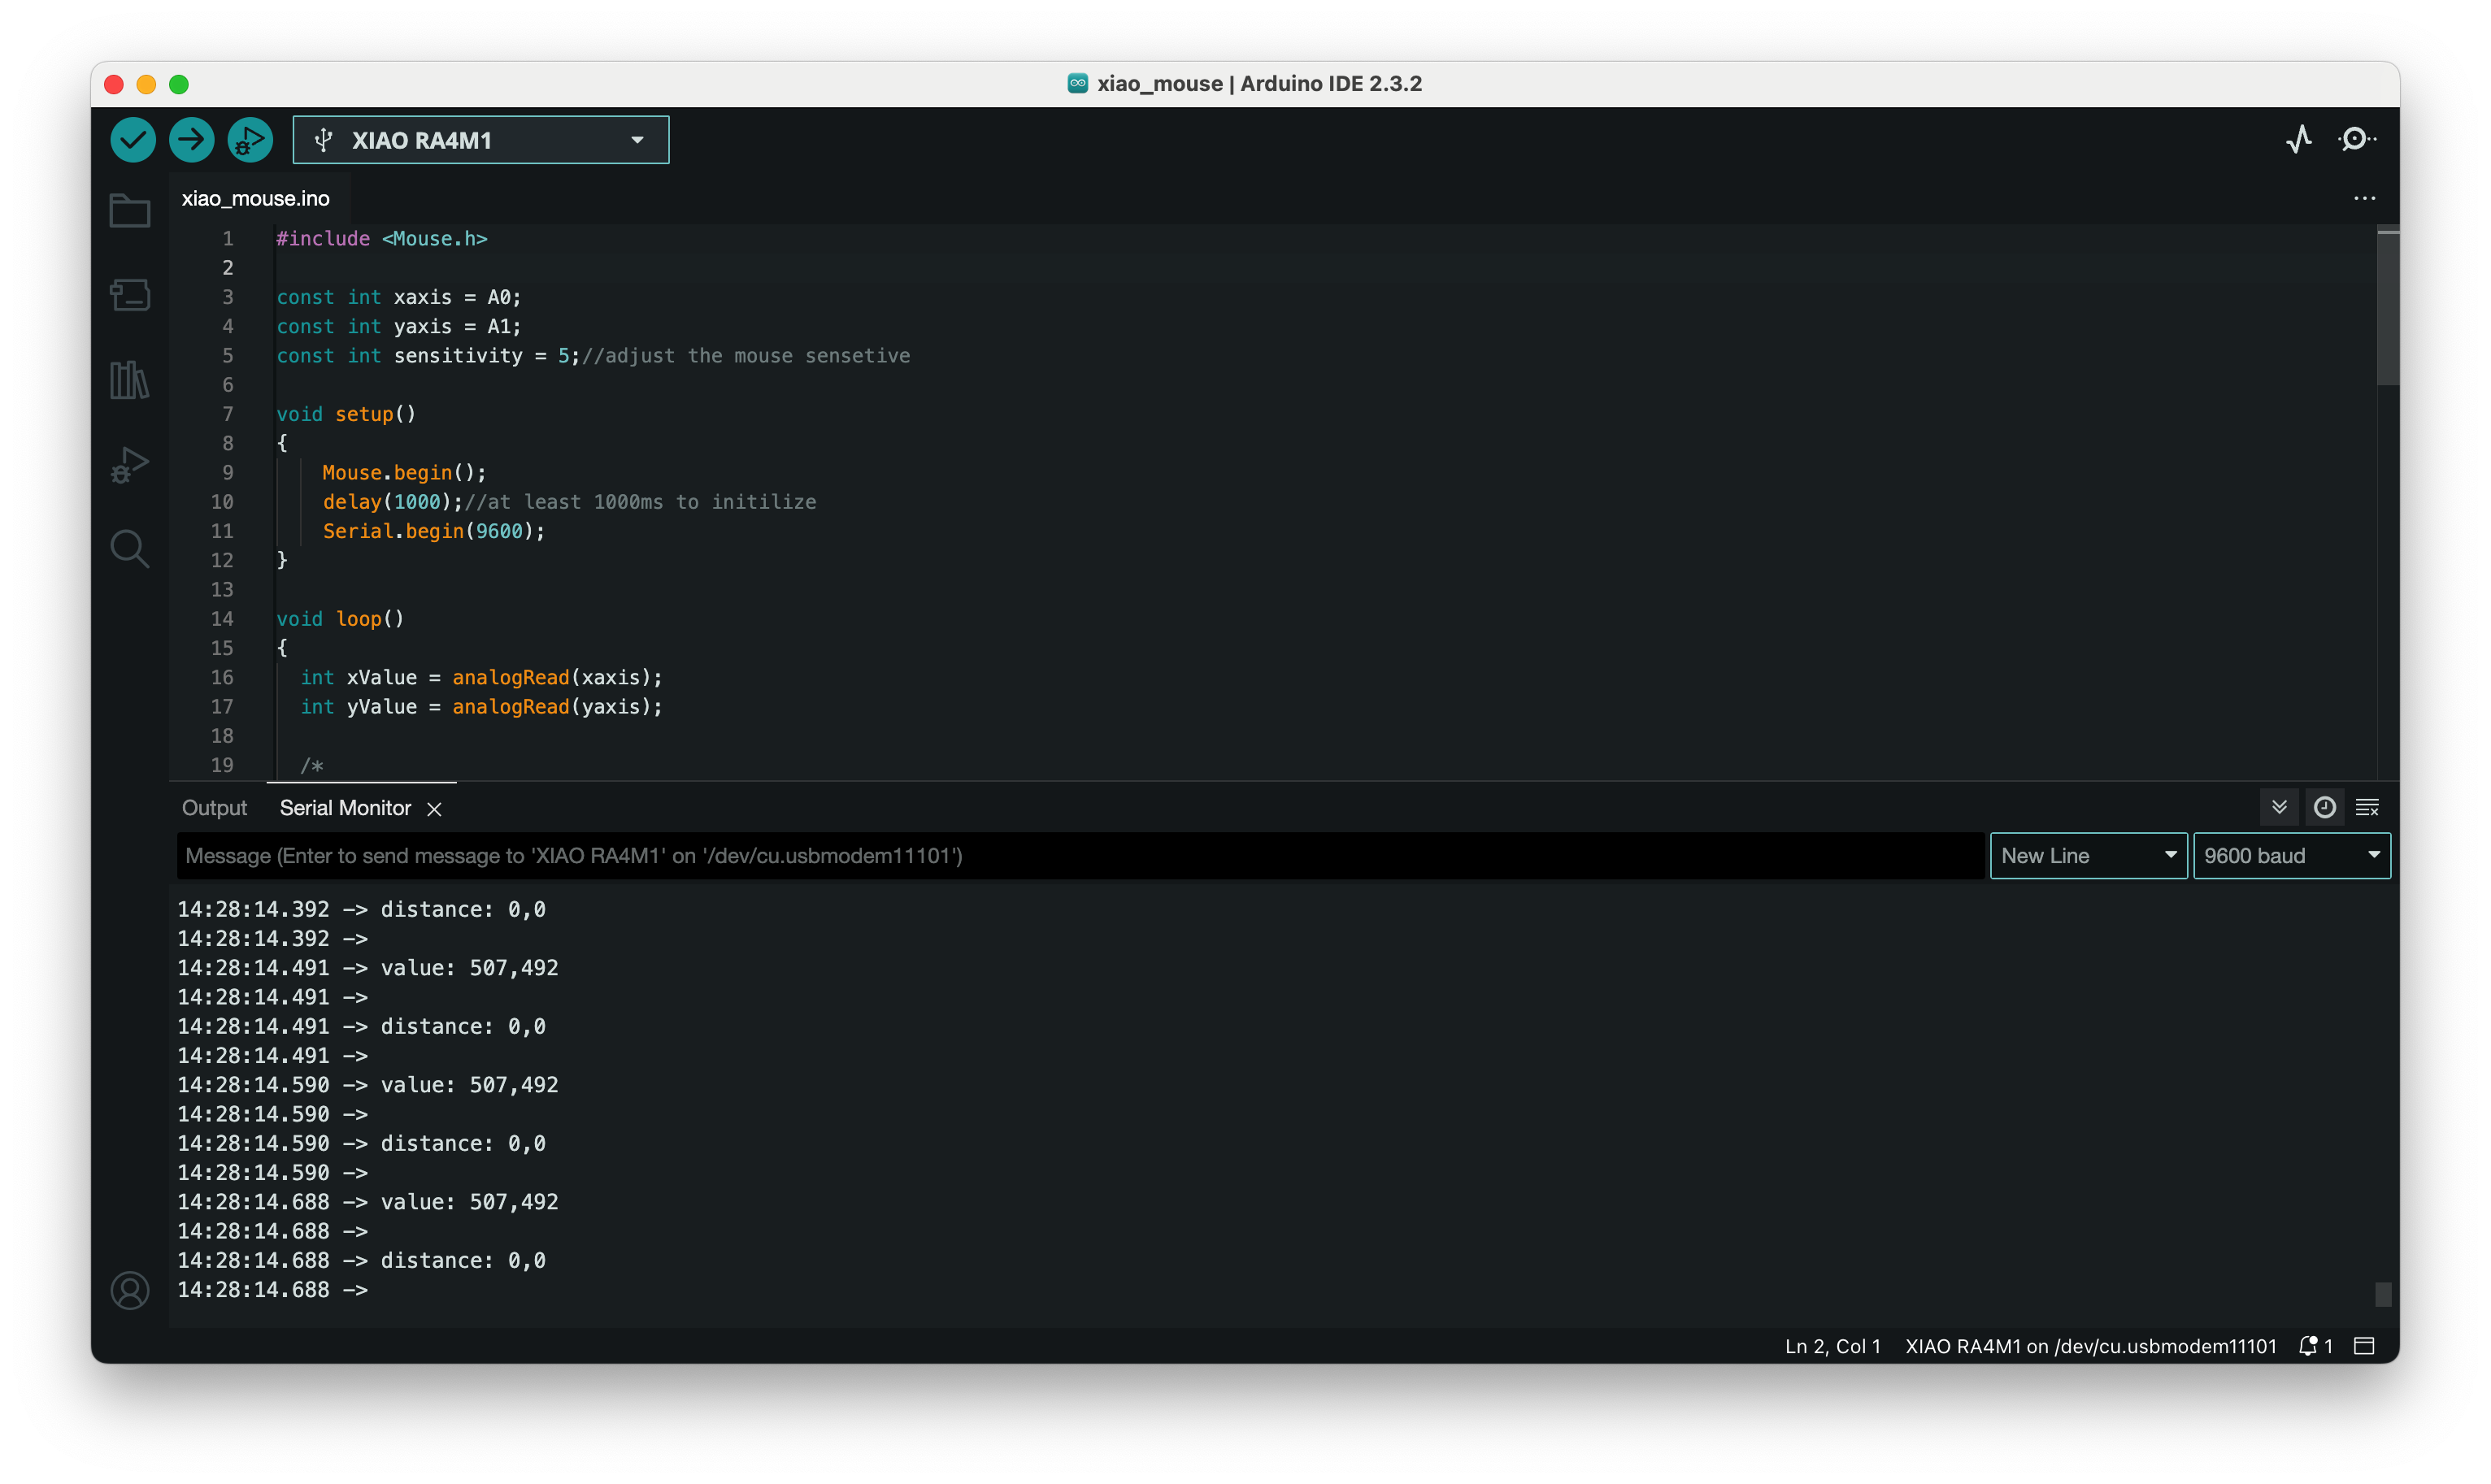Click the 14:28:14.392 distance: 0,0 output line

[x=362, y=909]
